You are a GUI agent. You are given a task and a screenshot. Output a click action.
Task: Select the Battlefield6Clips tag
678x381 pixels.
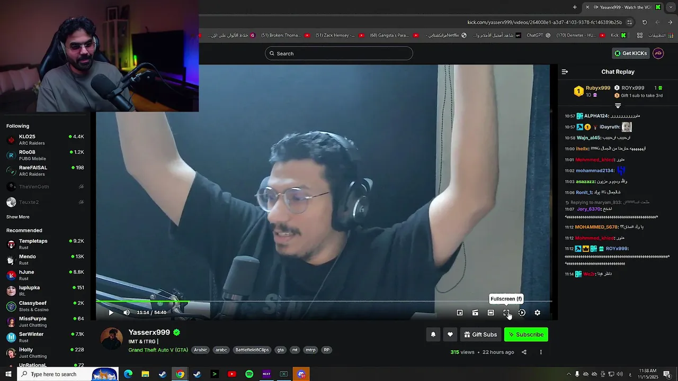coord(252,350)
